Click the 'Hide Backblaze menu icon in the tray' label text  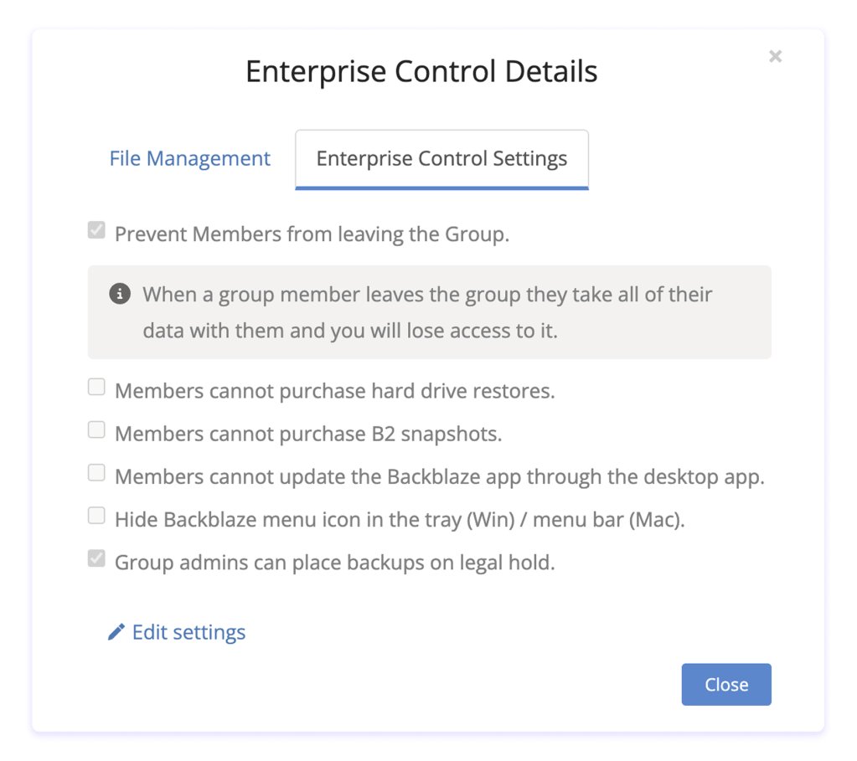coord(400,520)
